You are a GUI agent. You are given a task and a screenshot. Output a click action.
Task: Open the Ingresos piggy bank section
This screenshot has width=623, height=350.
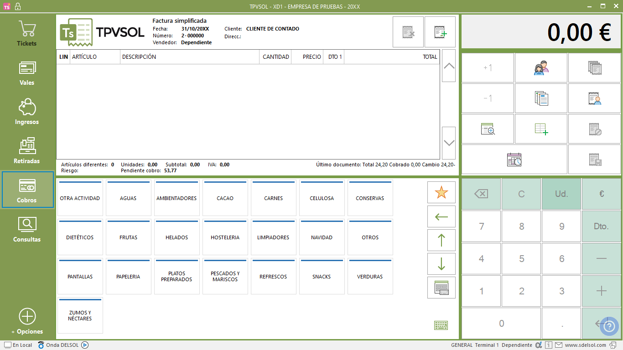[x=27, y=112]
